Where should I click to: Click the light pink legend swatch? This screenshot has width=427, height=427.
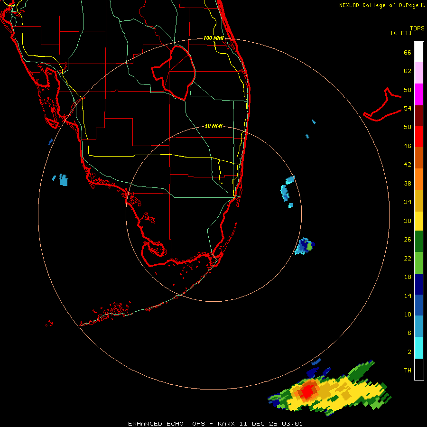coord(419,73)
